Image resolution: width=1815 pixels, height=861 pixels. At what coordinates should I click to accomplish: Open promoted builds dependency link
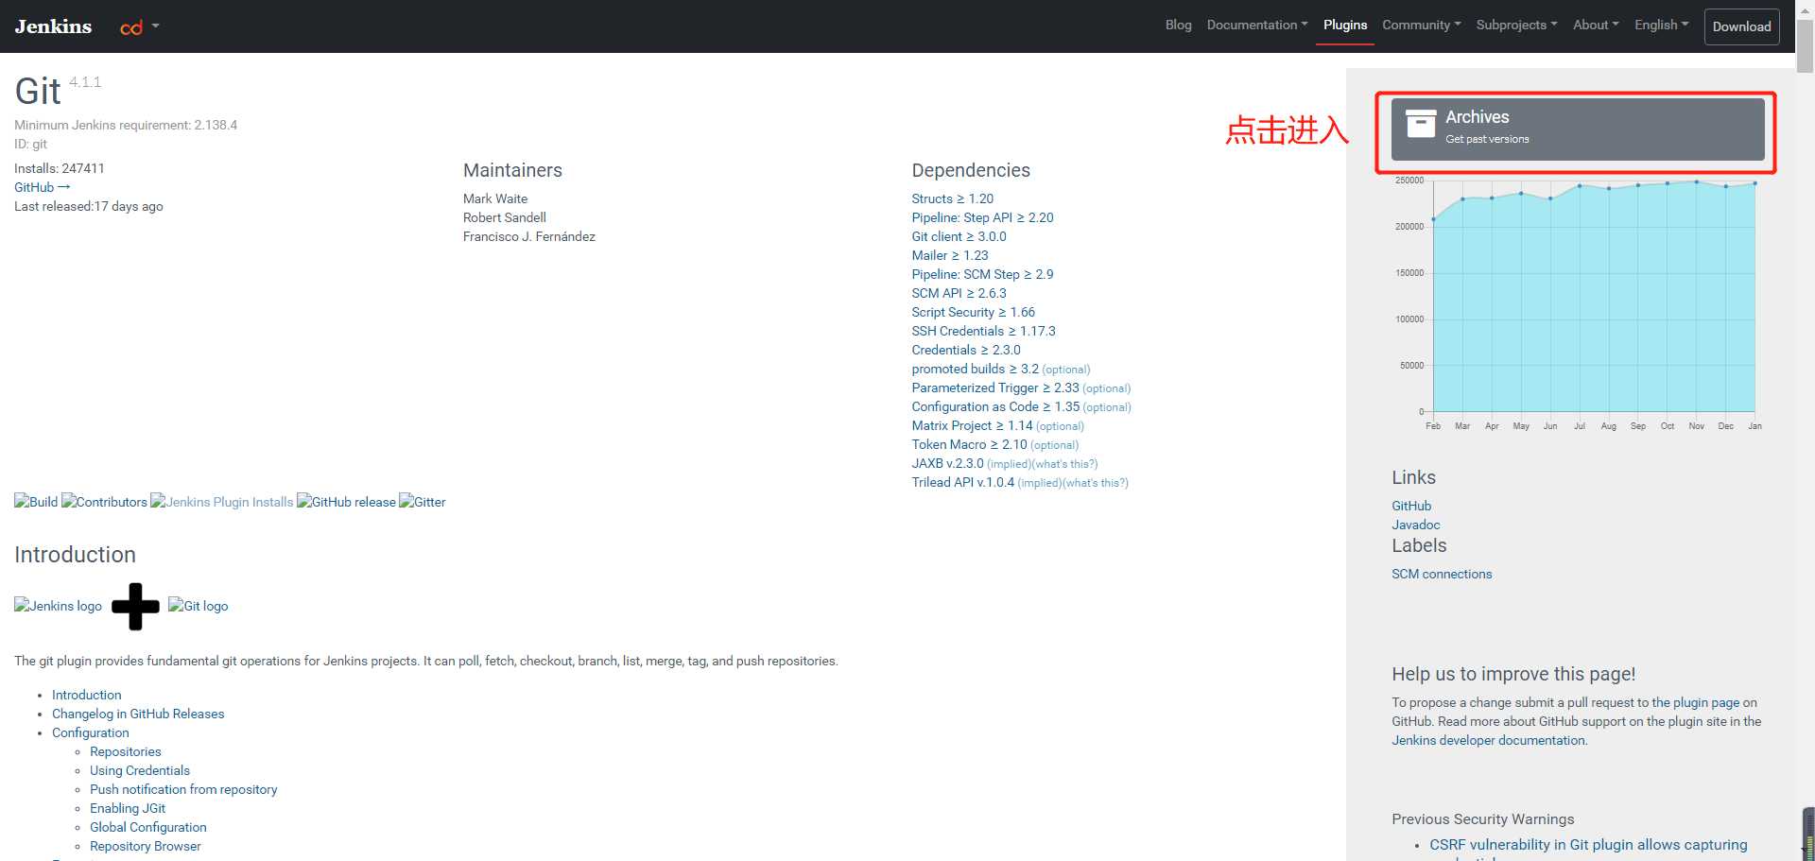pyautogui.click(x=975, y=369)
